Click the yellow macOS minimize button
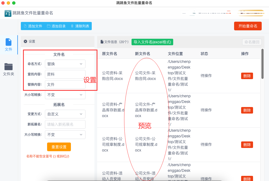The image size is (269, 181). point(8,3)
